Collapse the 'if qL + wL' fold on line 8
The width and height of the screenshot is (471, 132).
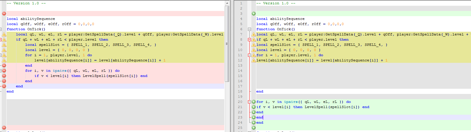point(250,39)
